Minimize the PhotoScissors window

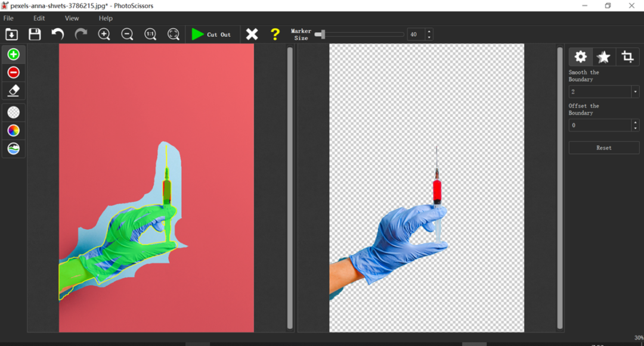pos(585,5)
